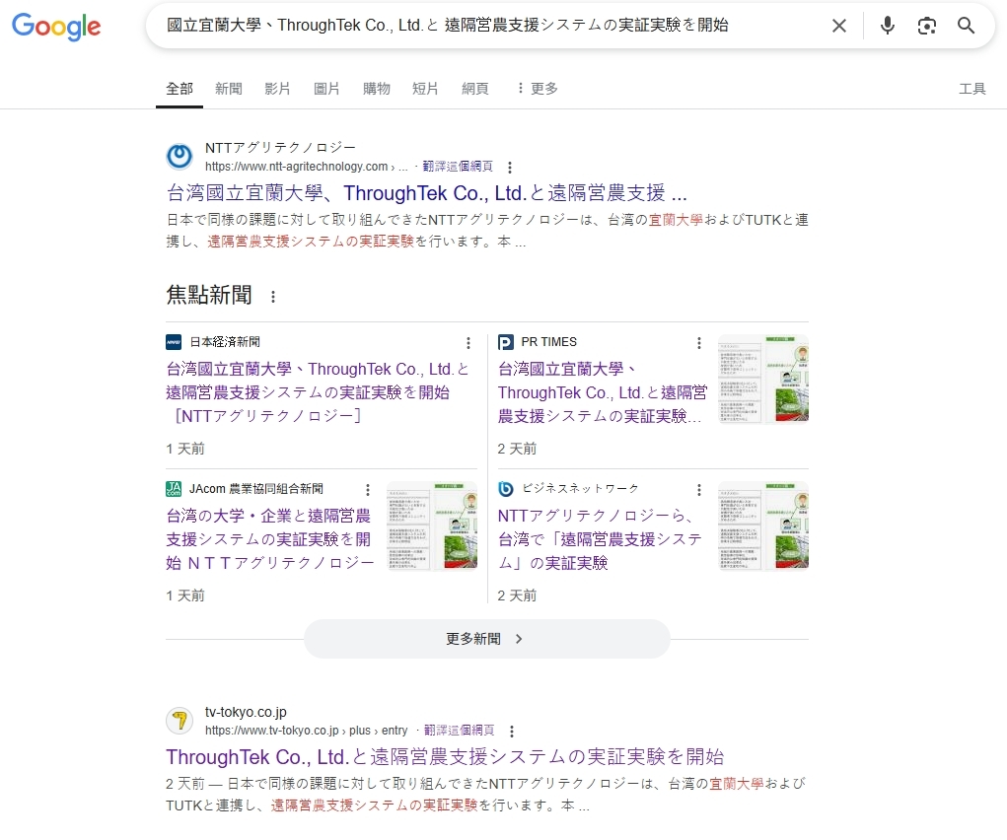Image resolution: width=1007 pixels, height=840 pixels.
Task: Clear the search box with the X icon
Action: 838,26
